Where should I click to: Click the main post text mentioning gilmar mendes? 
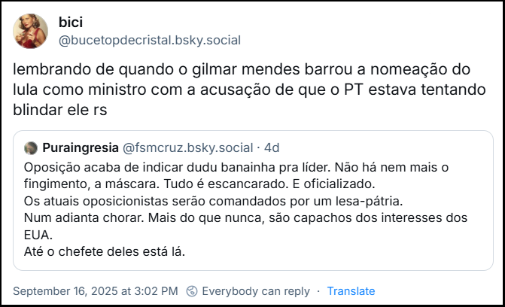[x=241, y=70]
